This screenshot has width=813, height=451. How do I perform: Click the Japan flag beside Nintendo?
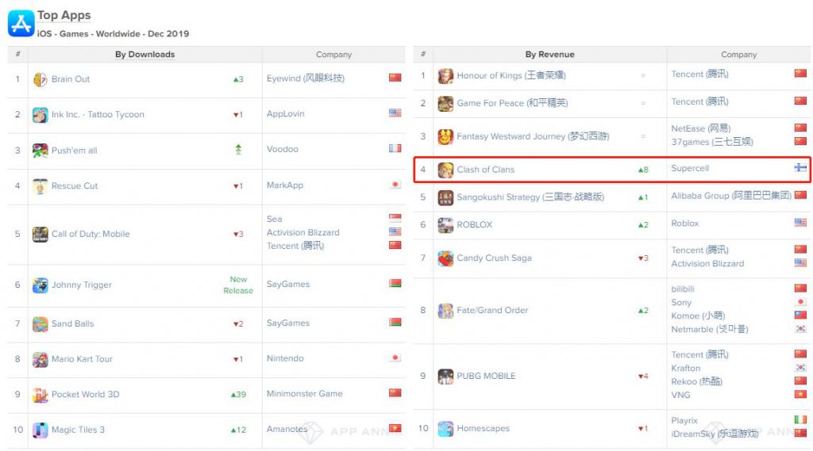(x=395, y=357)
